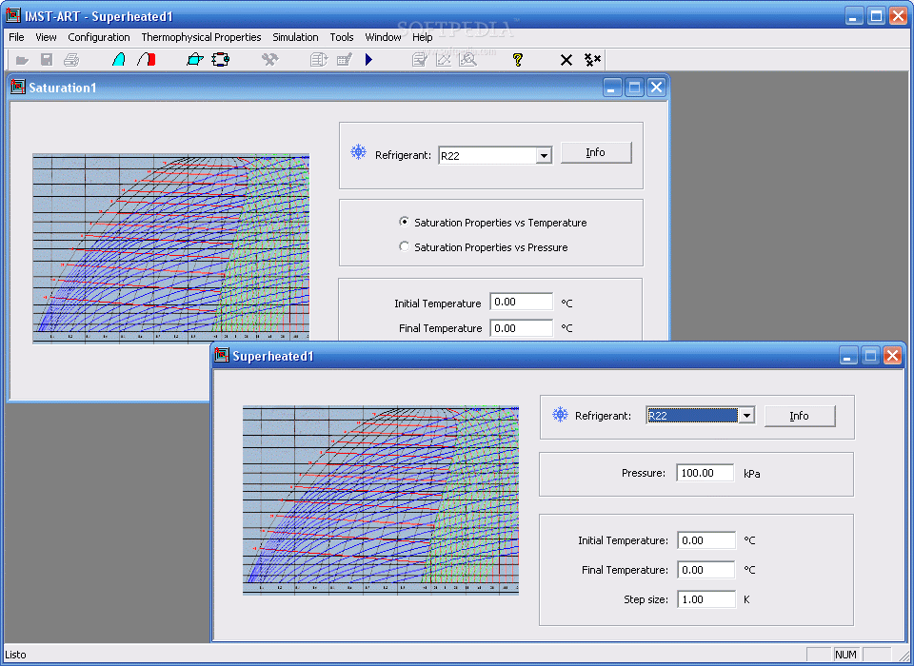Image resolution: width=914 pixels, height=666 pixels.
Task: Click the NUM indicator in status bar
Action: click(x=845, y=655)
